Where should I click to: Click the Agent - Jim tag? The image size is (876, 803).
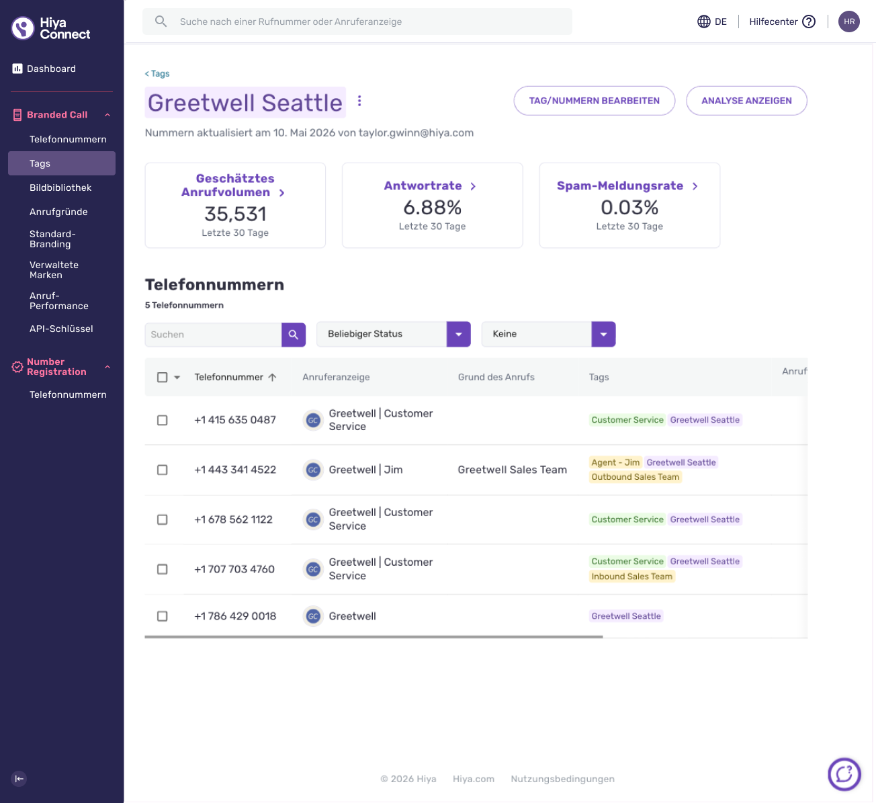(x=615, y=462)
